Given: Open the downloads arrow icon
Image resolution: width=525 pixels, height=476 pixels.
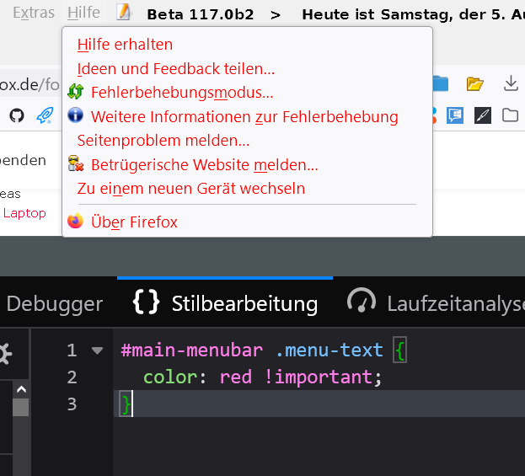Looking at the screenshot, I should point(511,83).
